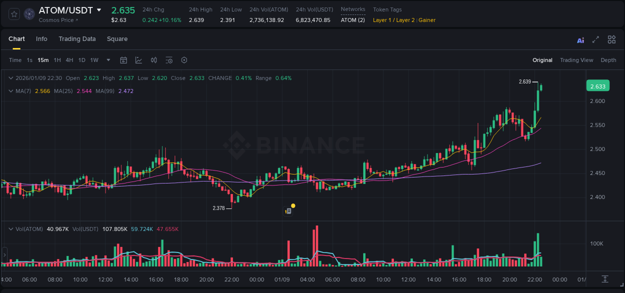Open the ATOM/USDT pair selector dropdown
The width and height of the screenshot is (625, 293).
point(99,9)
